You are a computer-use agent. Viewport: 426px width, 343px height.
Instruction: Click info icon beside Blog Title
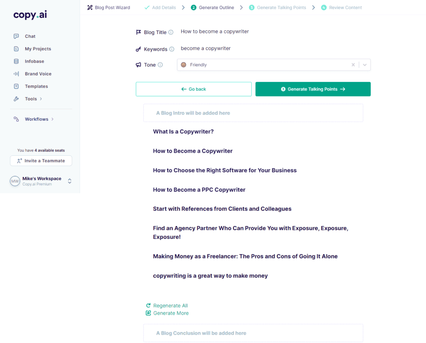(171, 32)
